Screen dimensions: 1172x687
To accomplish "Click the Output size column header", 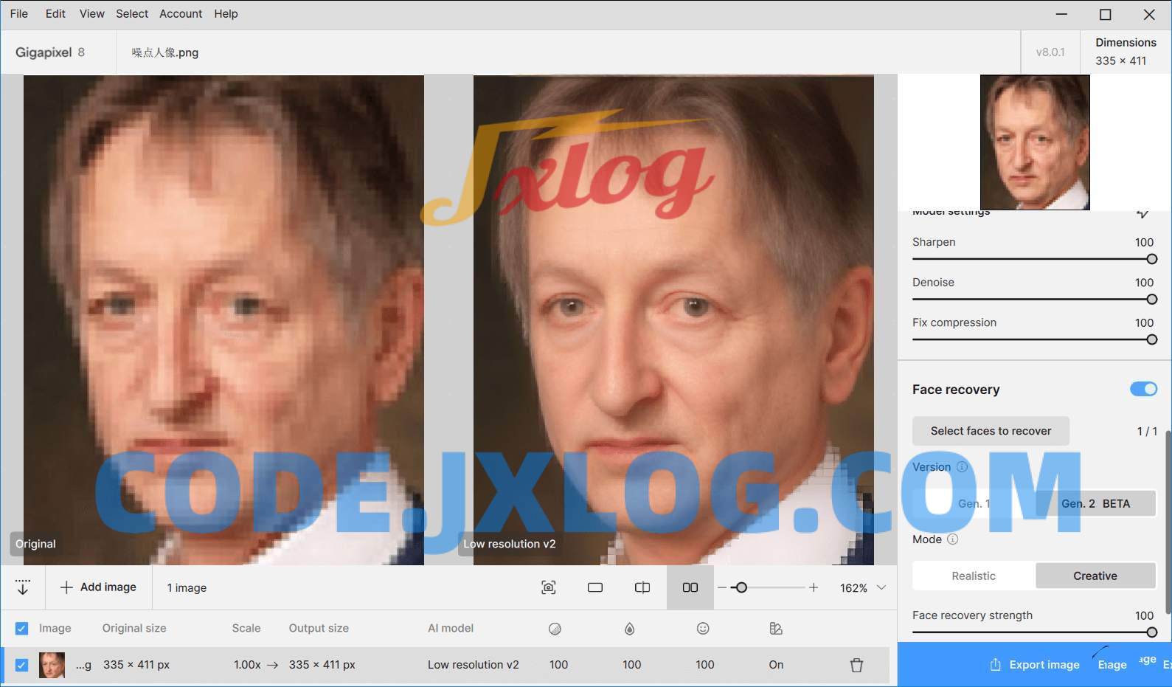I will click(319, 628).
